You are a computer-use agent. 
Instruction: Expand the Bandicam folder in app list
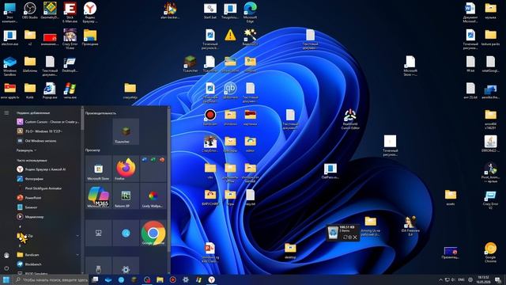(x=47, y=255)
